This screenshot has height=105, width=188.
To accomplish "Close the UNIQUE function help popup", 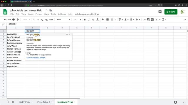I will 70,34.
